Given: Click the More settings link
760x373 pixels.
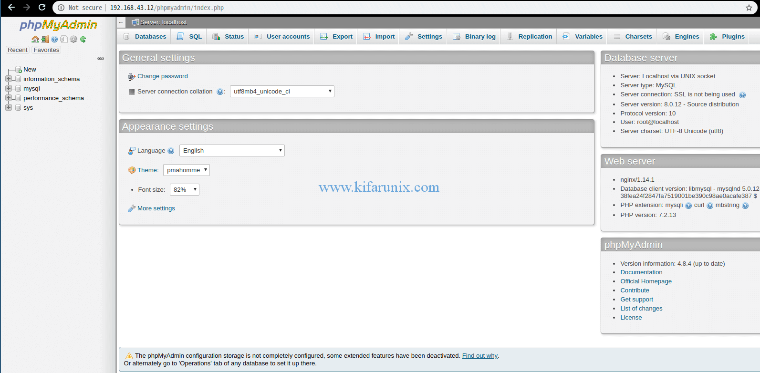Looking at the screenshot, I should (156, 208).
